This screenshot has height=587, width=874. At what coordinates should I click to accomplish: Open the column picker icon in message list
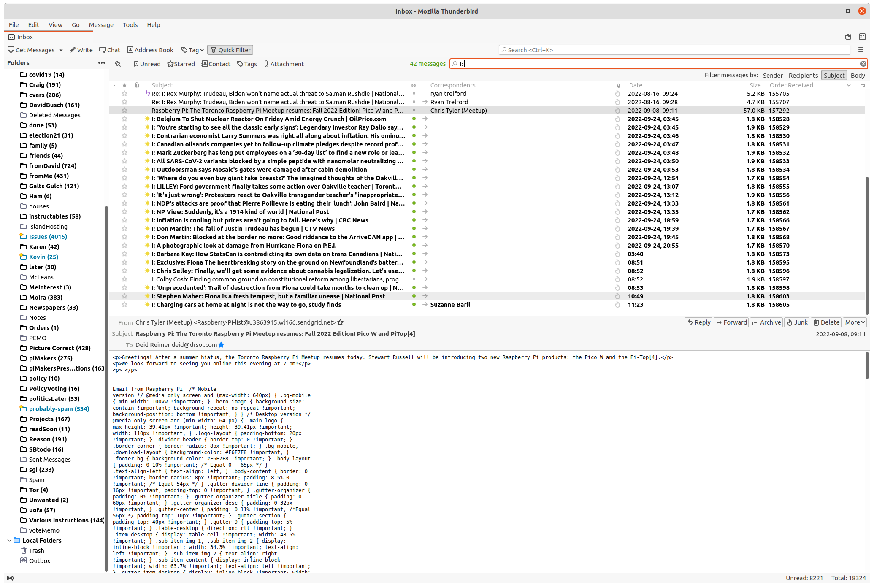[x=863, y=85]
